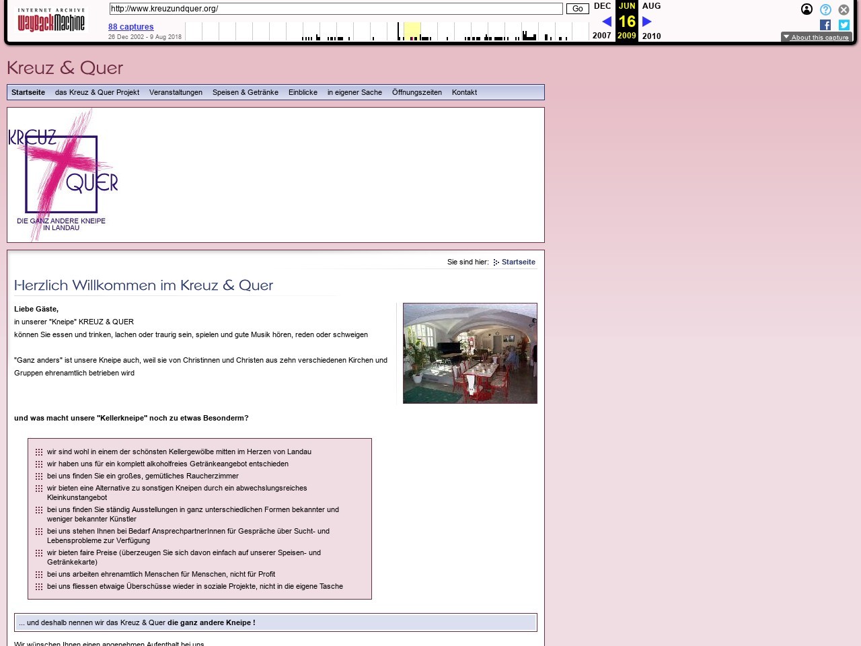Viewport: 861px width, 646px height.
Task: Share capture on Twitter
Action: click(x=844, y=25)
